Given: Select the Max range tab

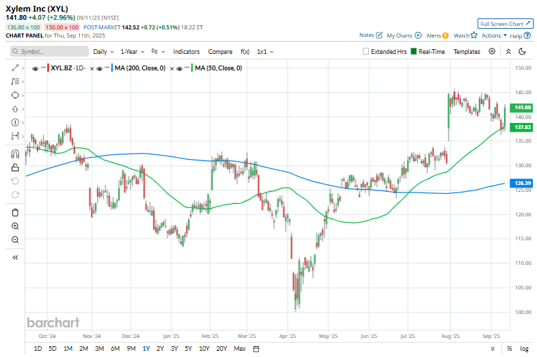Looking at the screenshot, I should pos(240,348).
